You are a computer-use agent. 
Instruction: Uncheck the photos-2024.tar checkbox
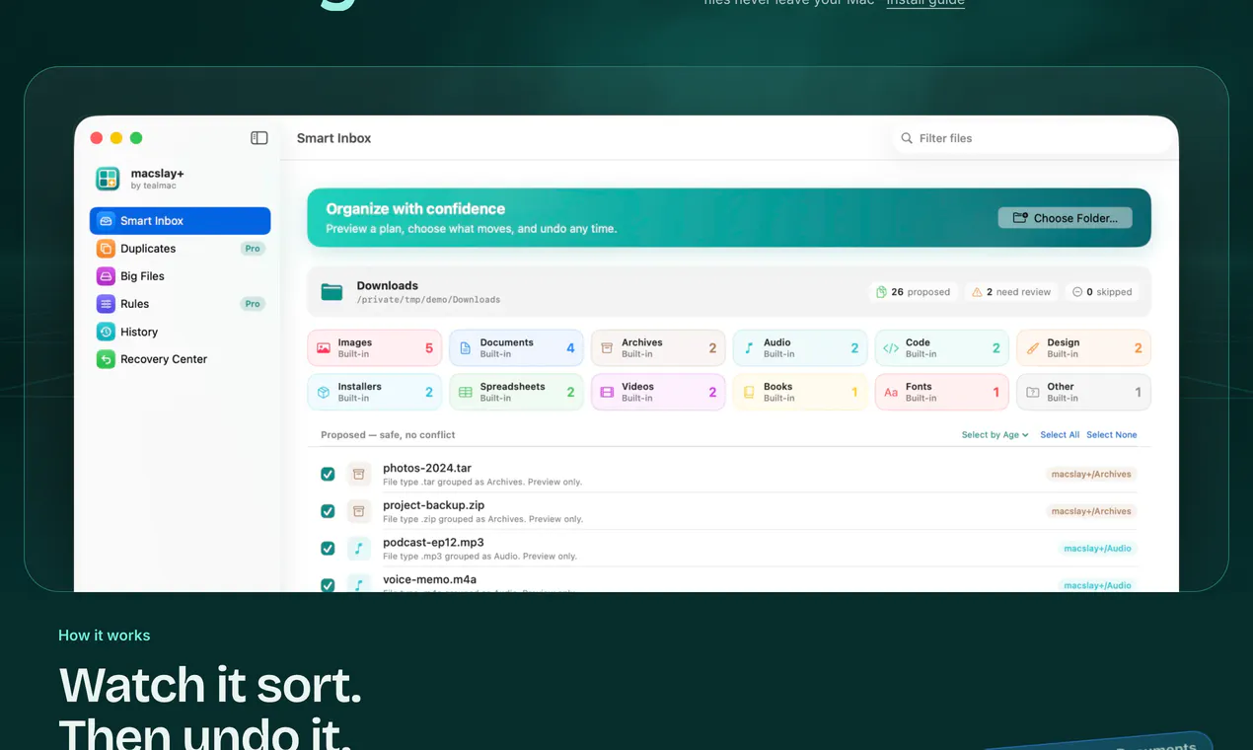pyautogui.click(x=328, y=475)
